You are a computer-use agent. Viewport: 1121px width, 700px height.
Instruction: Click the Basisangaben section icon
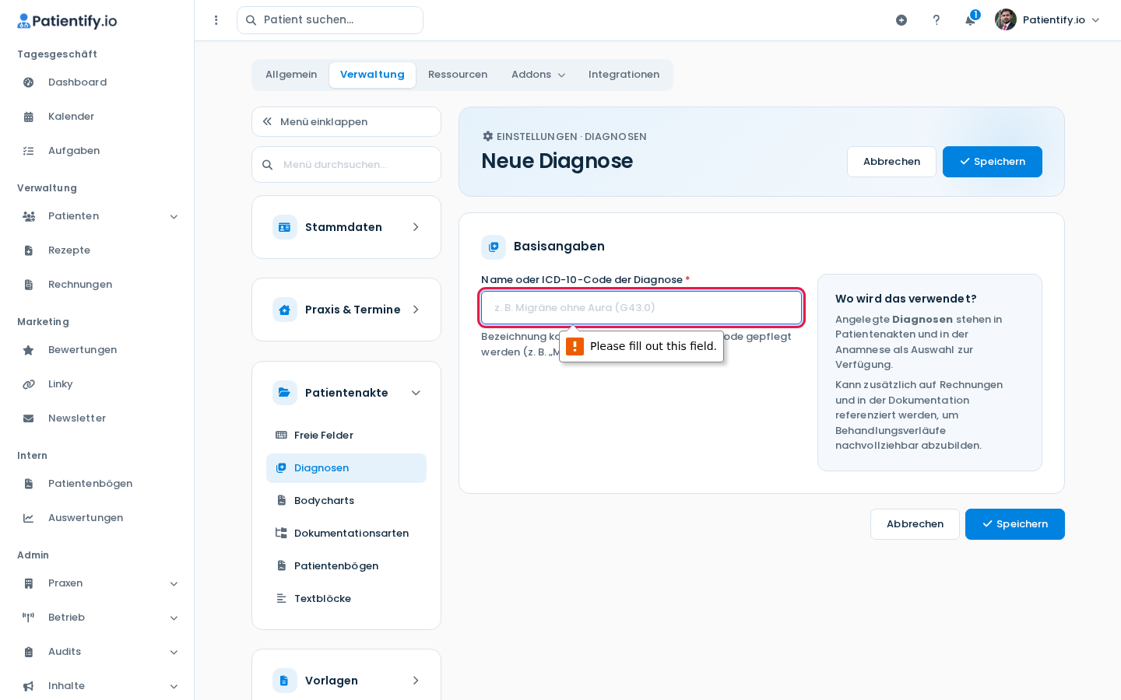494,247
